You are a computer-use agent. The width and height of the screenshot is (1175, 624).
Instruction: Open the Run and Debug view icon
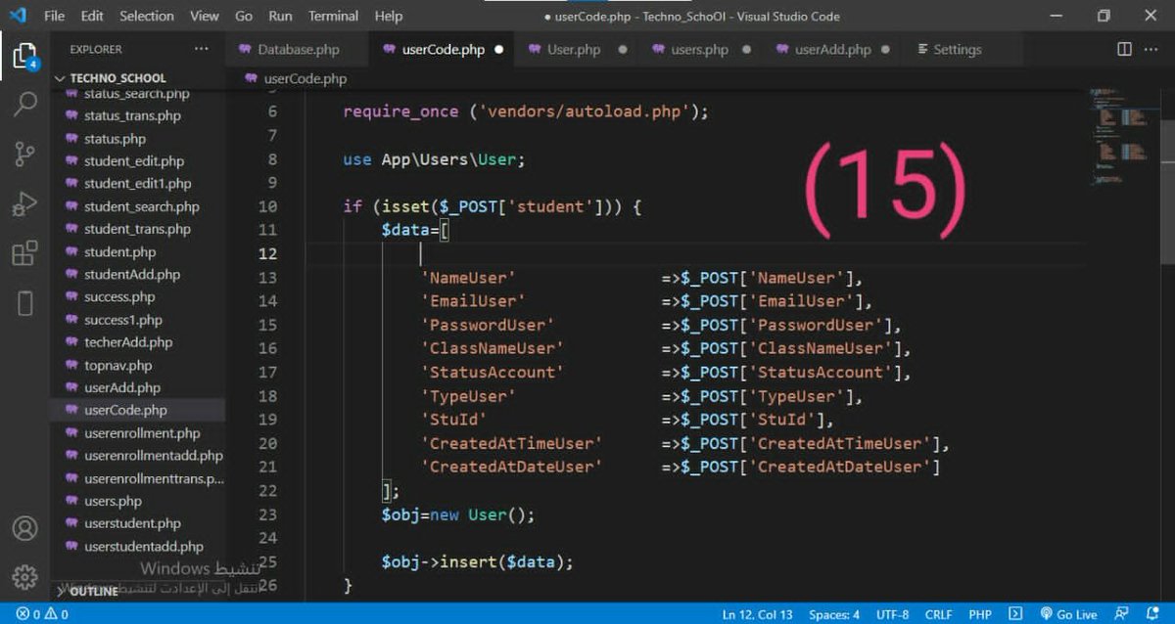pos(24,204)
